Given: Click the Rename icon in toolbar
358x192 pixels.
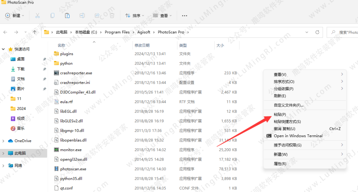Looking at the screenshot, I should point(82,16).
